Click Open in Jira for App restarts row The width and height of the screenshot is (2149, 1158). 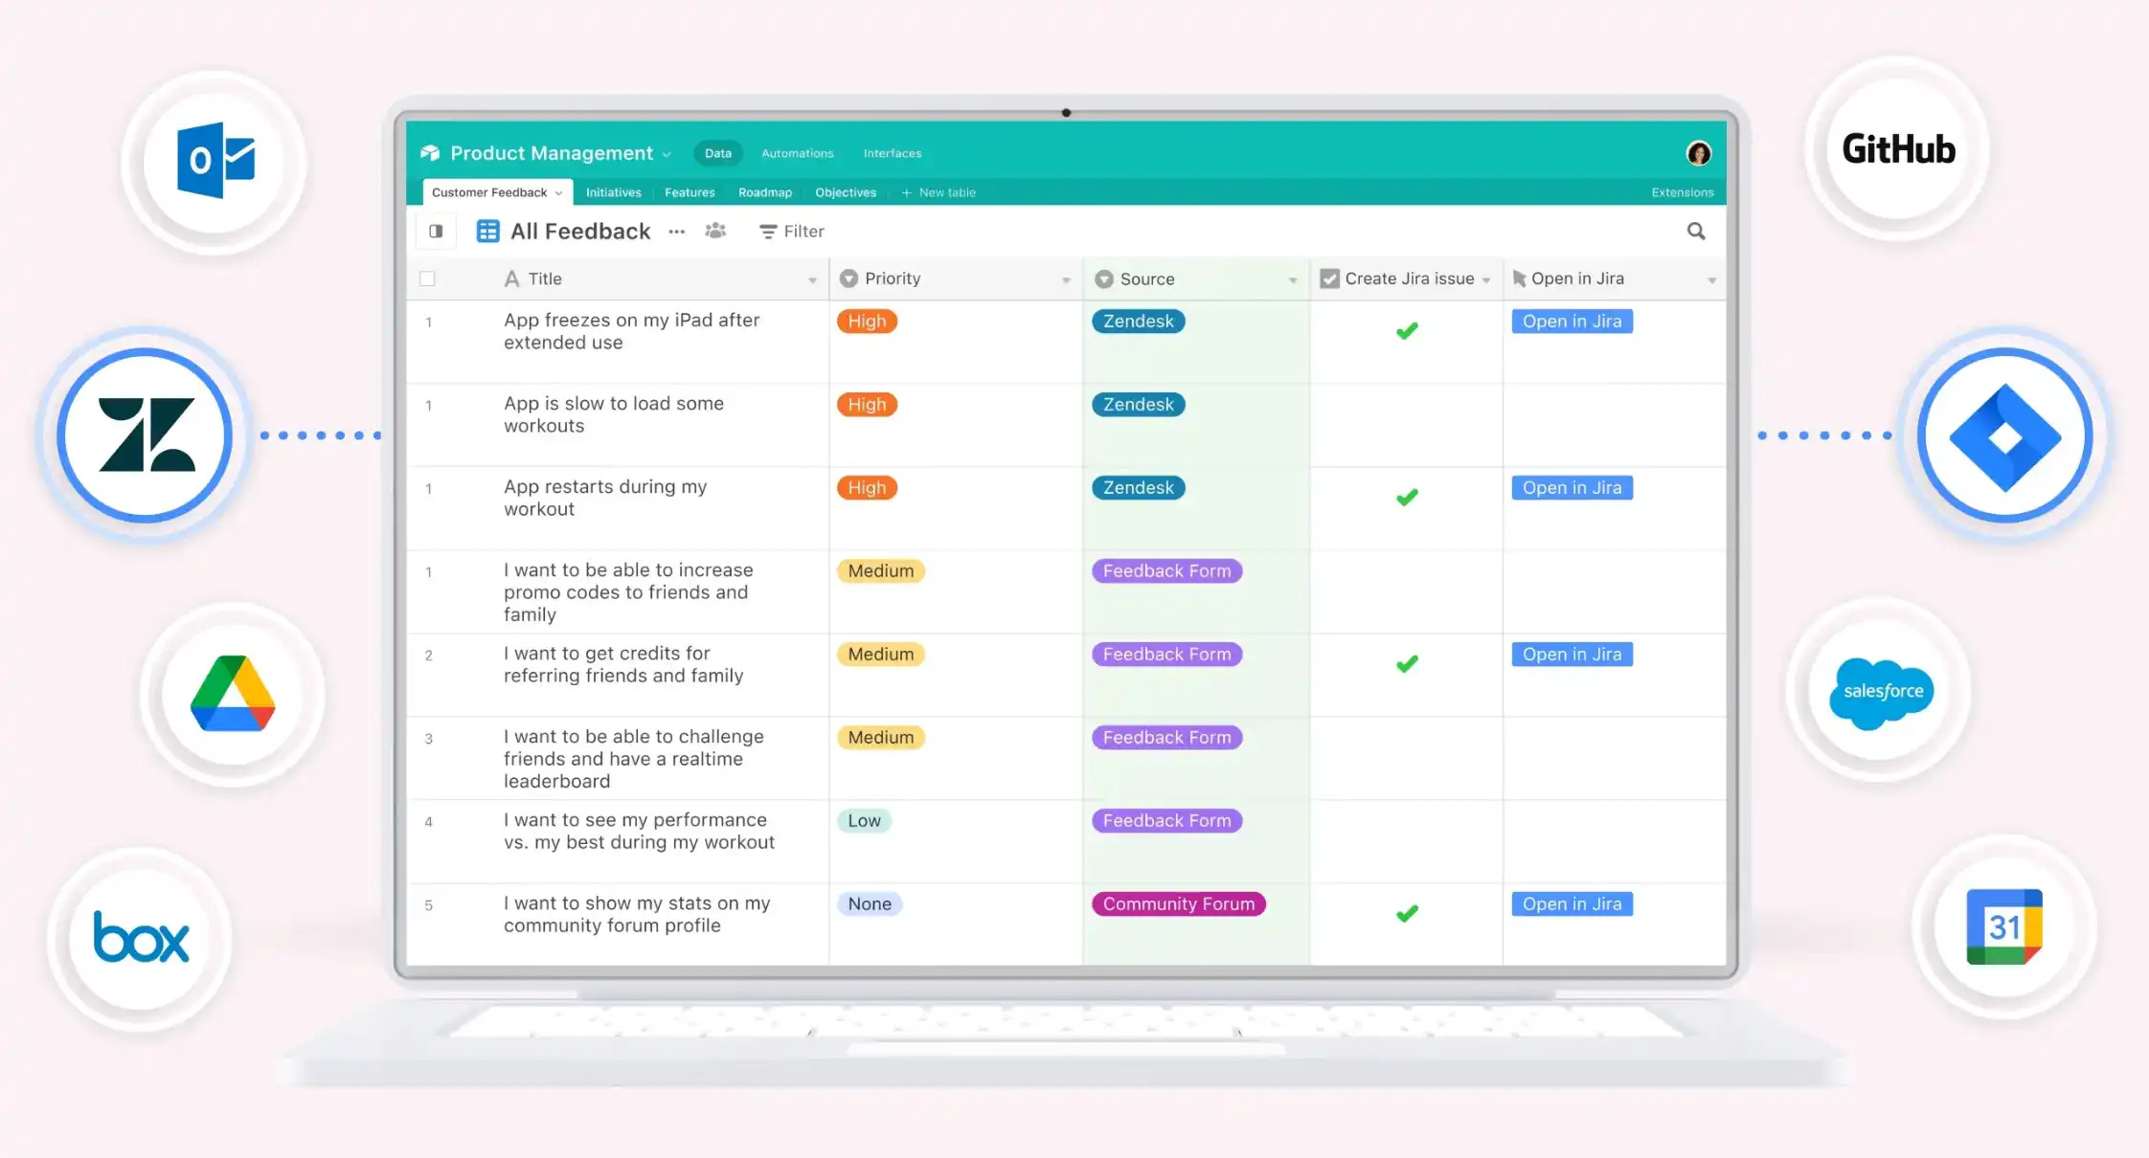pyautogui.click(x=1572, y=488)
